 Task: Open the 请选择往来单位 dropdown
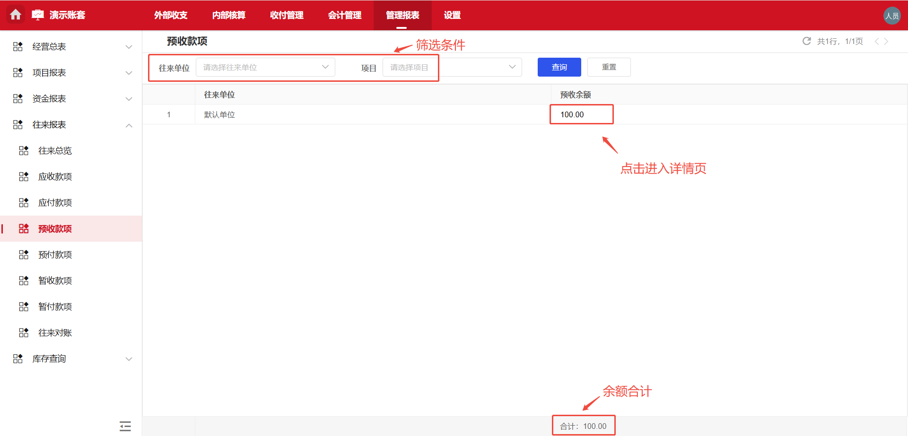point(265,67)
